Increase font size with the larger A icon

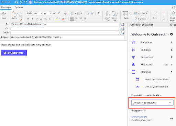[x=54, y=13]
